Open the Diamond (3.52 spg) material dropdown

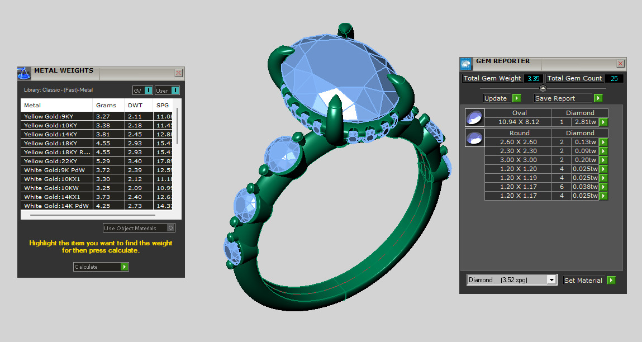[x=512, y=280]
